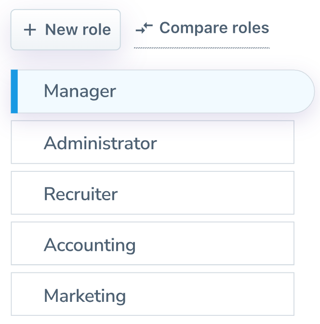Click the opposing arrows icon beside Compare roles

pos(144,28)
